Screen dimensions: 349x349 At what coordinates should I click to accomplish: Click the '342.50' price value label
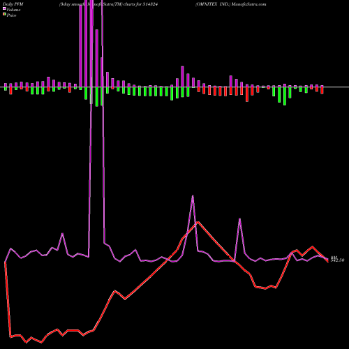338,260
